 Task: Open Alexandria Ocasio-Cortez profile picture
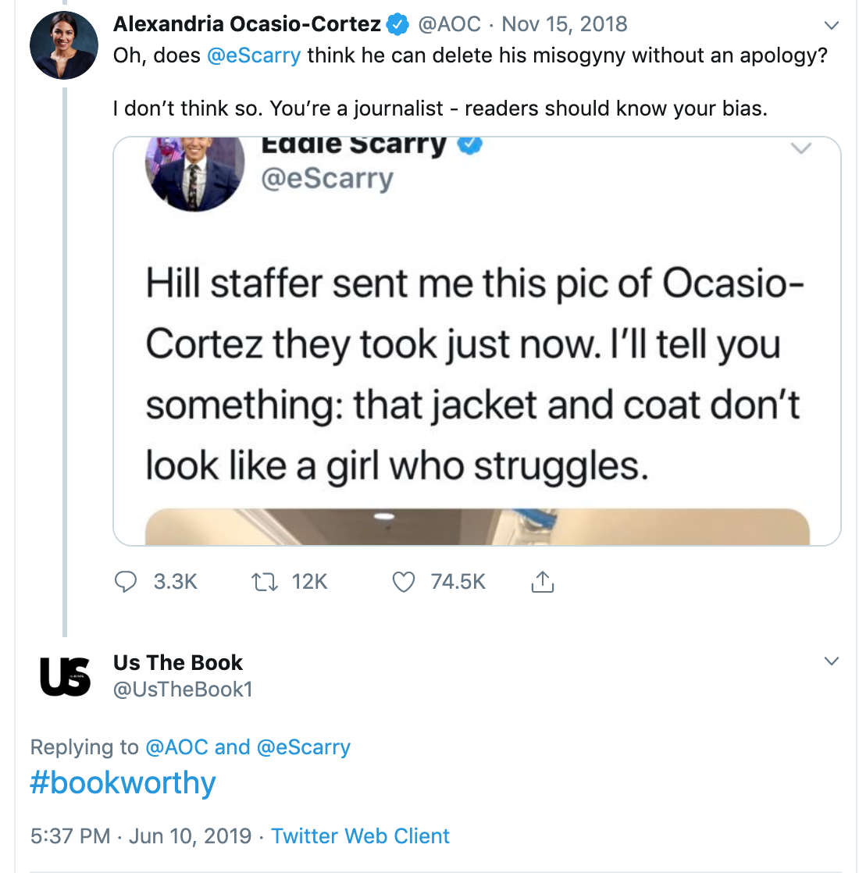click(64, 45)
